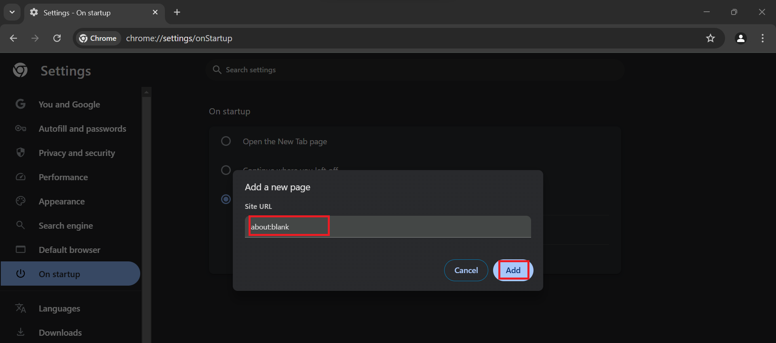The width and height of the screenshot is (776, 343).
Task: Open Chrome three-dot menu
Action: pos(763,38)
